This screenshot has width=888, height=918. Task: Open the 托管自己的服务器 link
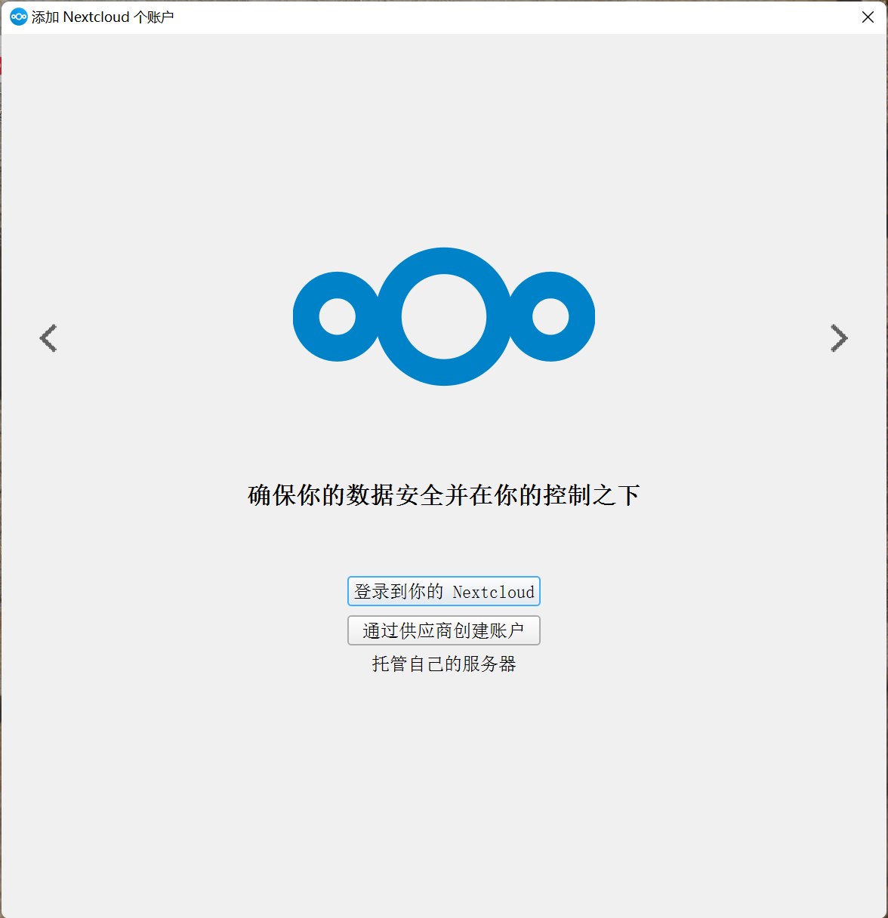click(x=444, y=664)
